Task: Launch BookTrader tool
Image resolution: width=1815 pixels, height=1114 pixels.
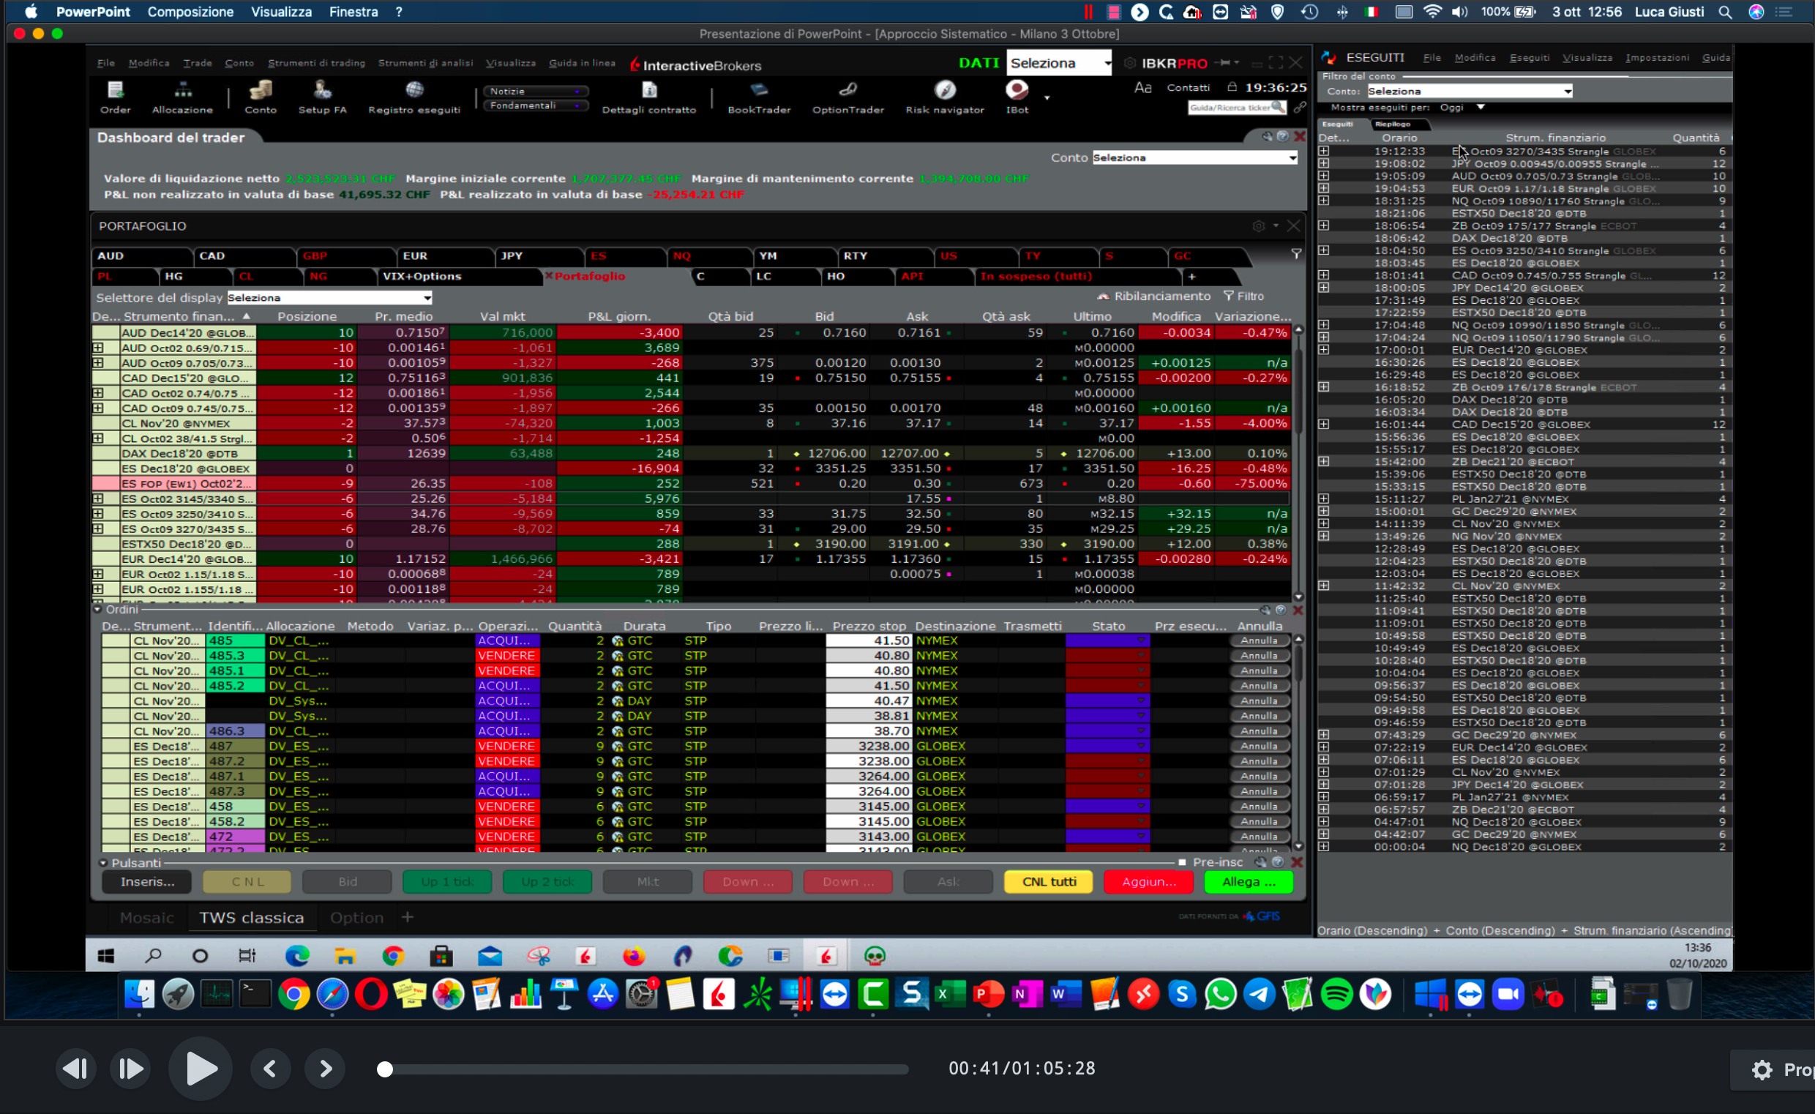Action: 759,97
